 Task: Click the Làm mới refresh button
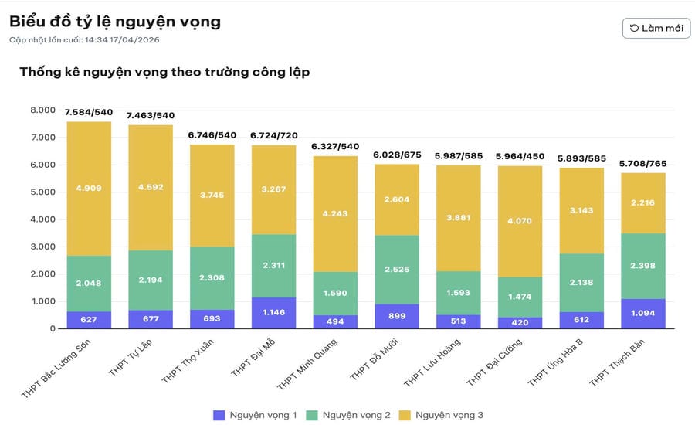click(x=656, y=28)
